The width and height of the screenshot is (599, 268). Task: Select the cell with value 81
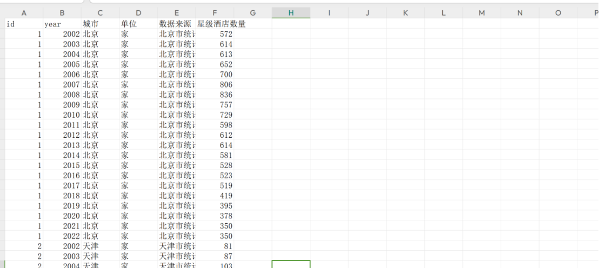[215, 246]
